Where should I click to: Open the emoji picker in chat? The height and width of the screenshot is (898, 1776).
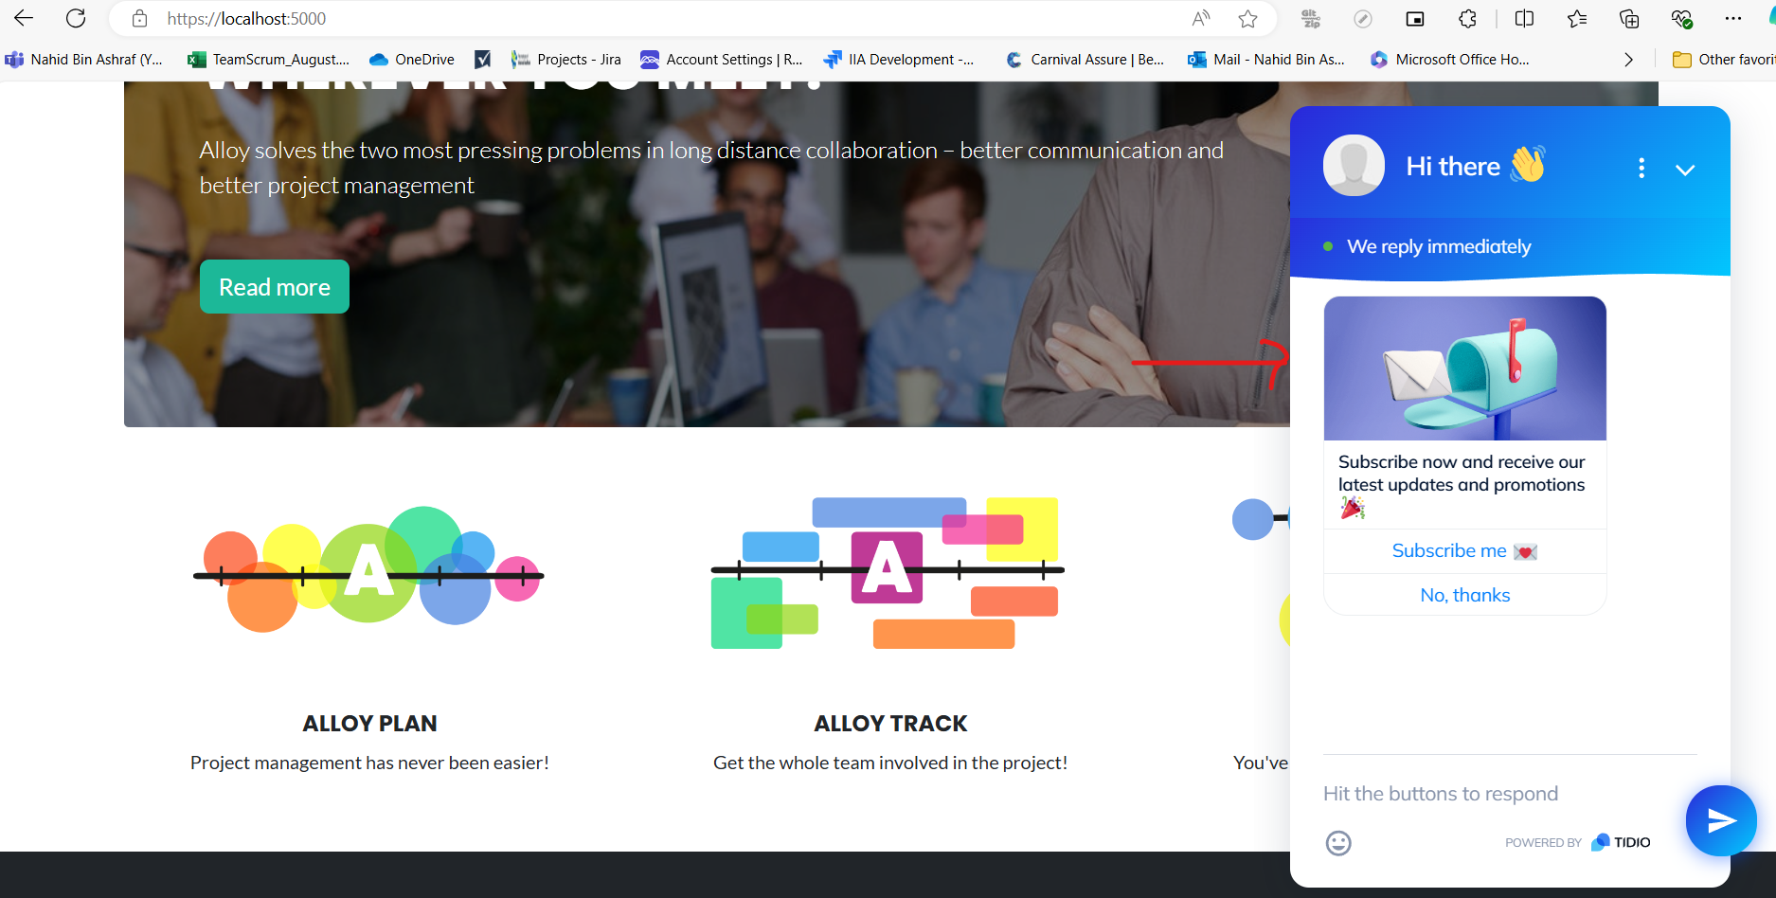point(1337,843)
